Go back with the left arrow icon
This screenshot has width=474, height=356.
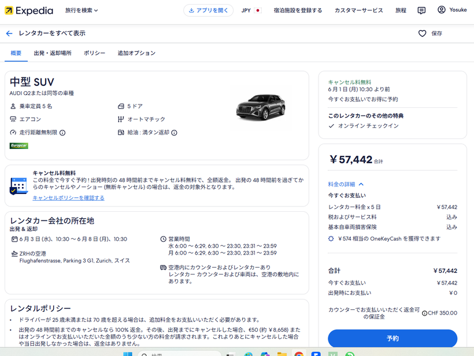point(9,33)
